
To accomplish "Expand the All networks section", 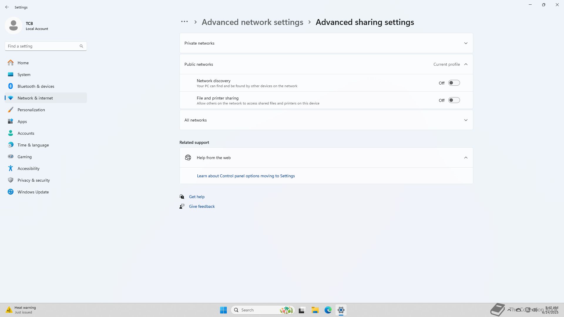I will [466, 120].
